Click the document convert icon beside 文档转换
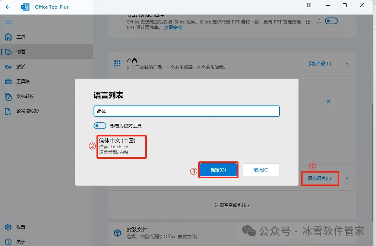The width and height of the screenshot is (376, 246). (x=8, y=97)
